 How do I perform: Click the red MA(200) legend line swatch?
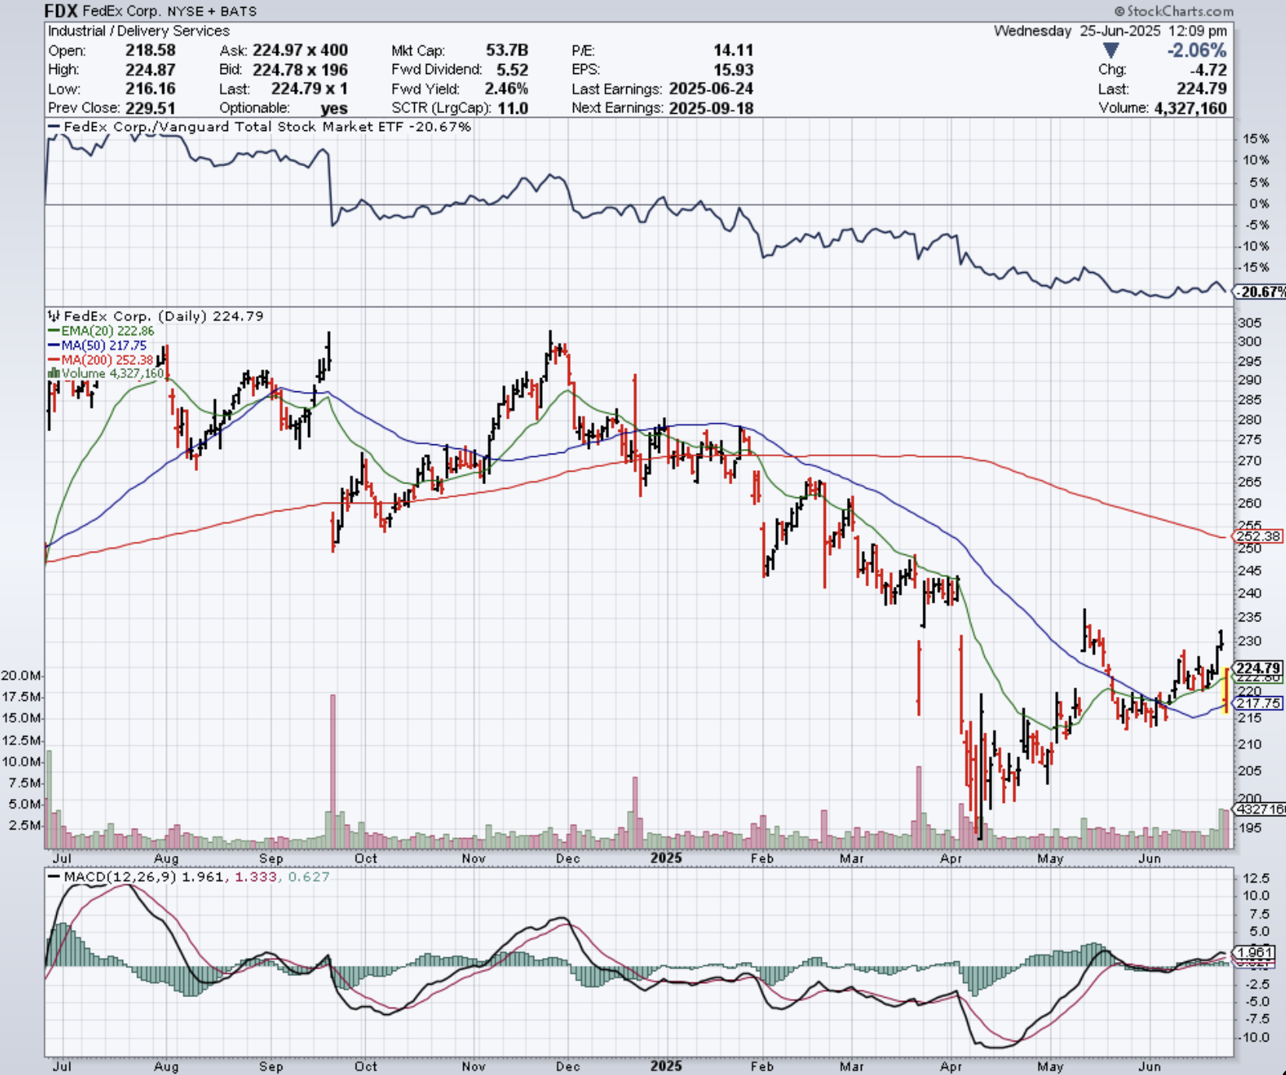pos(54,359)
